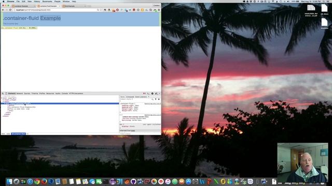Screen dimensions: 332x186
Task: Click the Styles filter input field
Action: (140, 134)
